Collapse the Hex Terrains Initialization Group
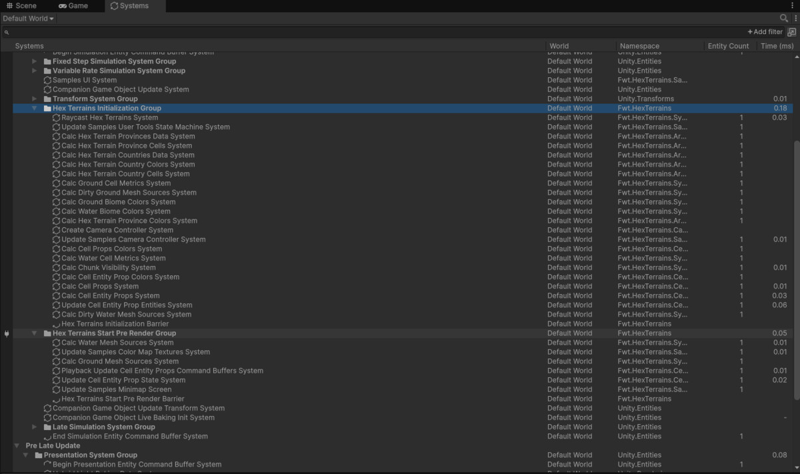The width and height of the screenshot is (800, 474). click(35, 108)
